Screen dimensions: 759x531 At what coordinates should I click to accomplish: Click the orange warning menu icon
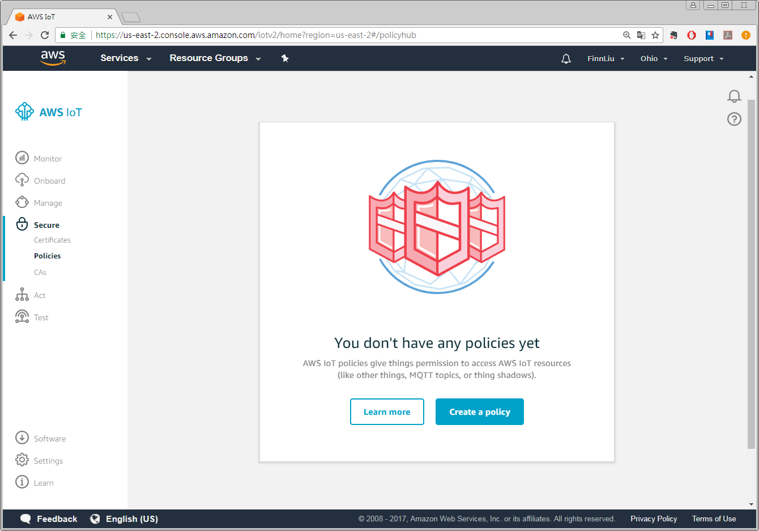[x=746, y=35]
